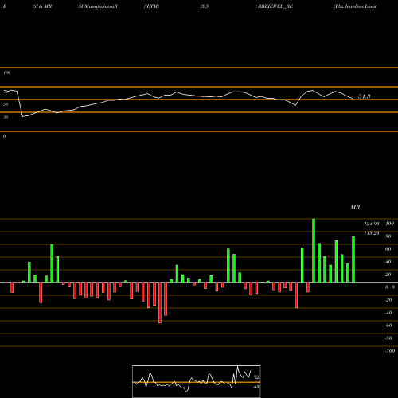Click the MR axis label '20'

click(x=388, y=275)
